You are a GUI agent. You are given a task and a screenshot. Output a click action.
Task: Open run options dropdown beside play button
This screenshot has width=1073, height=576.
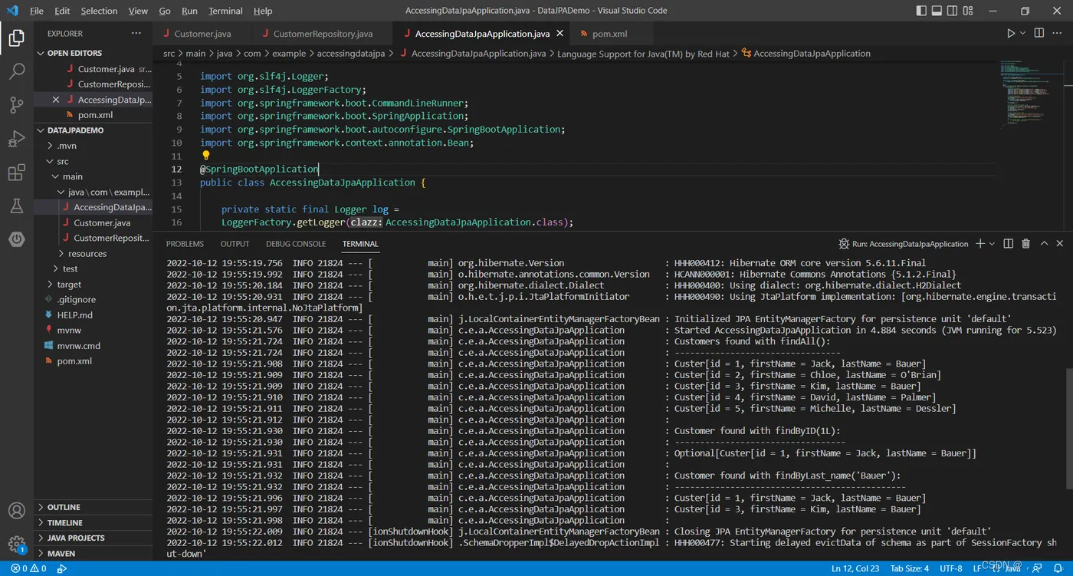pyautogui.click(x=1023, y=34)
